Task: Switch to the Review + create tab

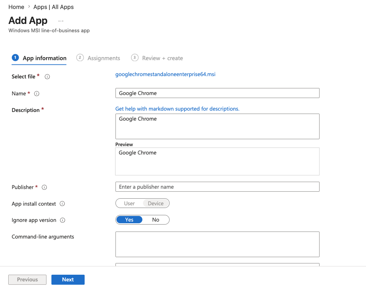Action: pos(157,58)
